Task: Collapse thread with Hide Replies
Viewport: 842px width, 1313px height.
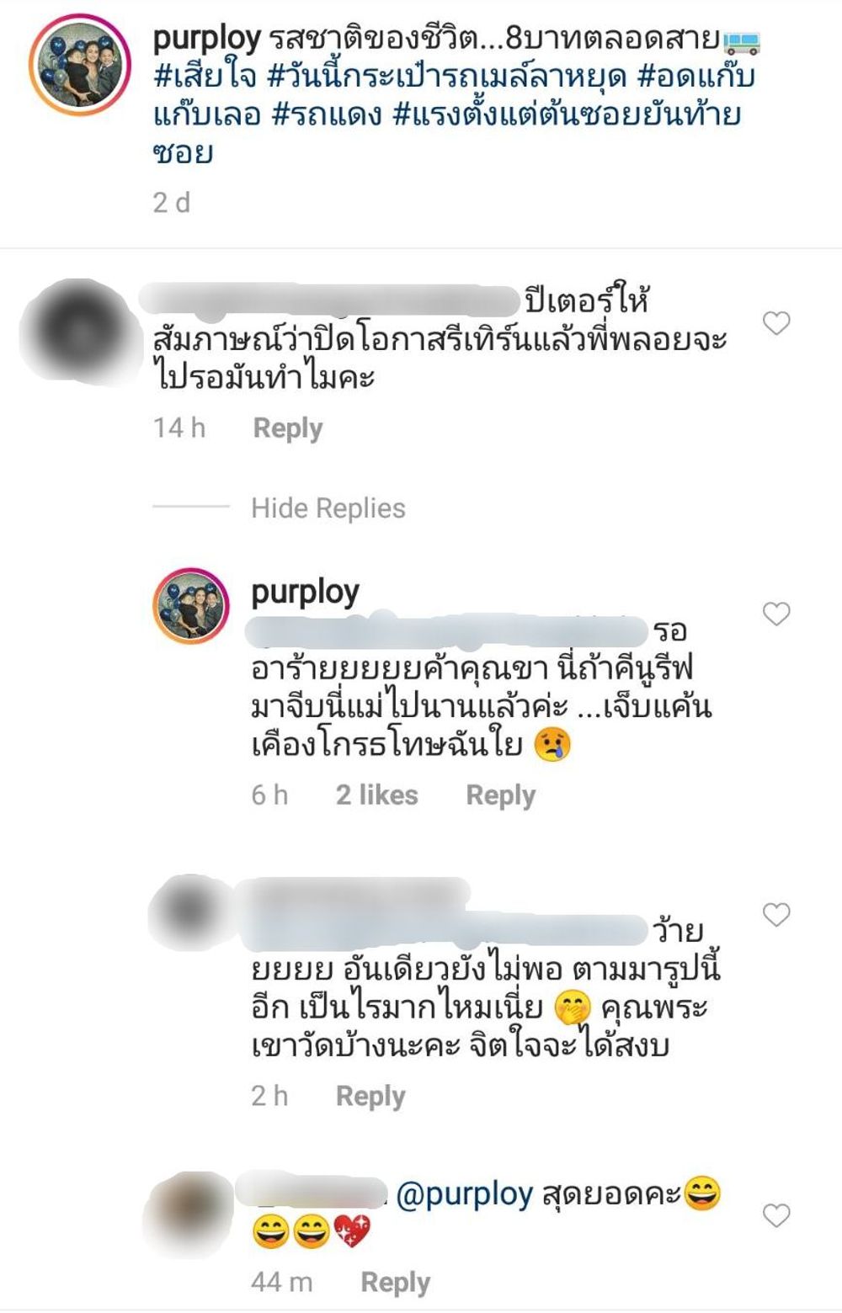Action: [328, 508]
